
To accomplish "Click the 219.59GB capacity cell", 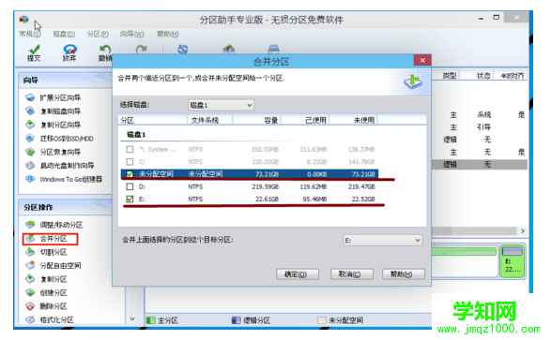I will [x=266, y=186].
